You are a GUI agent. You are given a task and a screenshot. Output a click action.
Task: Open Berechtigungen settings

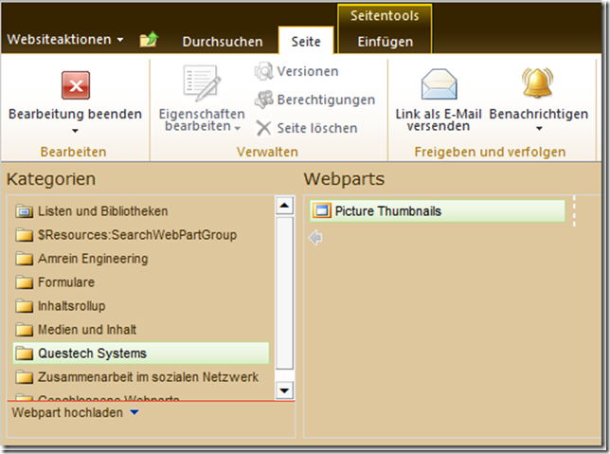pos(326,100)
